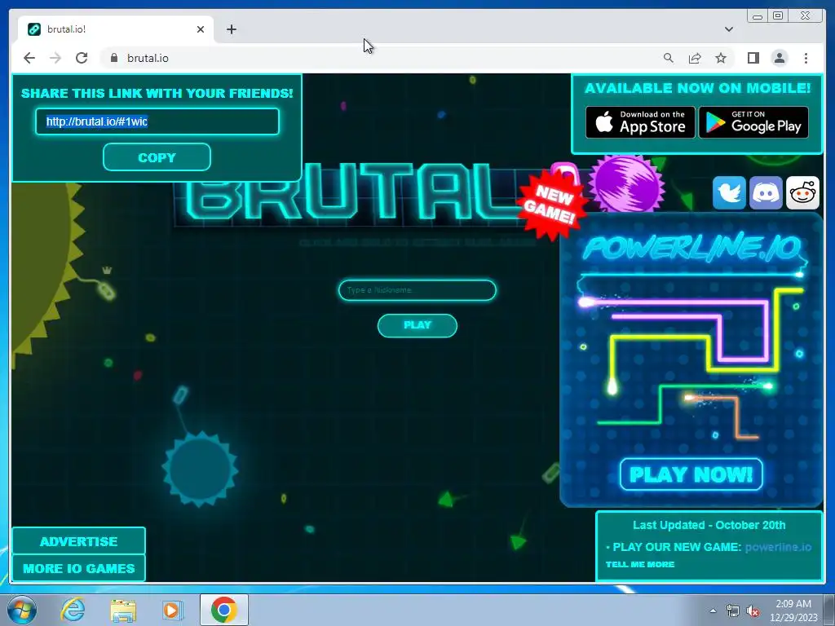Open Get it on Google Play badge

[x=753, y=122]
